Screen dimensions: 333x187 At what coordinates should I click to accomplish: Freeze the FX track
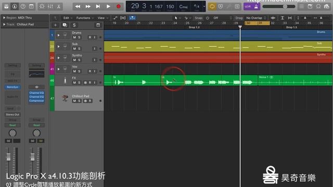pyautogui.click(x=85, y=83)
